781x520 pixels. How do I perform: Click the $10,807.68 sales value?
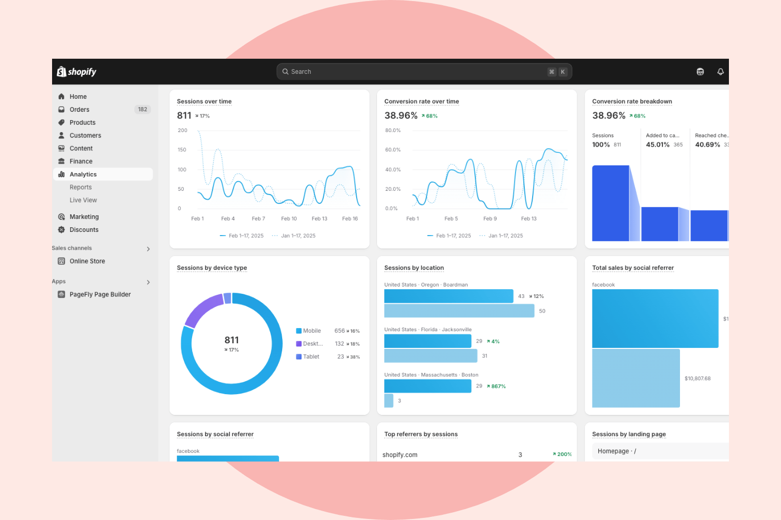tap(698, 379)
